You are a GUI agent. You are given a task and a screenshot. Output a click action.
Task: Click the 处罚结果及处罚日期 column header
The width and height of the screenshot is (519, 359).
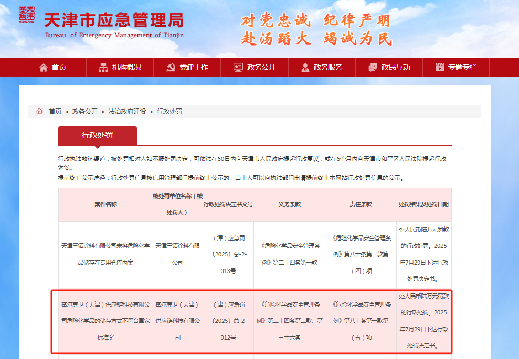424,204
